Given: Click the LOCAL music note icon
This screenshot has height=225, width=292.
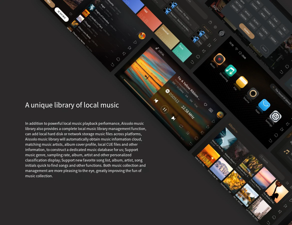Looking at the screenshot, I should 157,48.
